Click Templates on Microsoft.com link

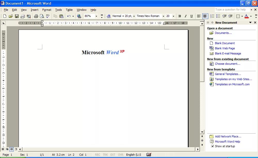[232, 84]
